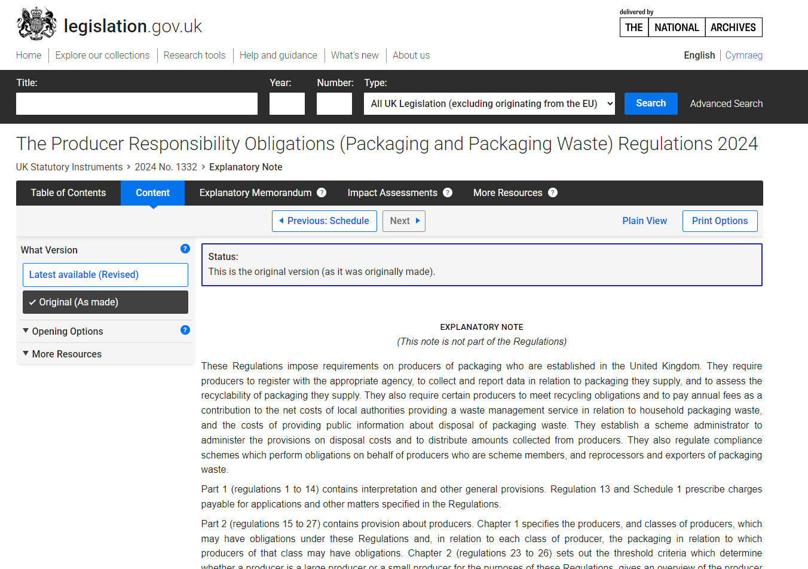Click the Title search input field
Screen dimensions: 808x569
[x=136, y=103]
